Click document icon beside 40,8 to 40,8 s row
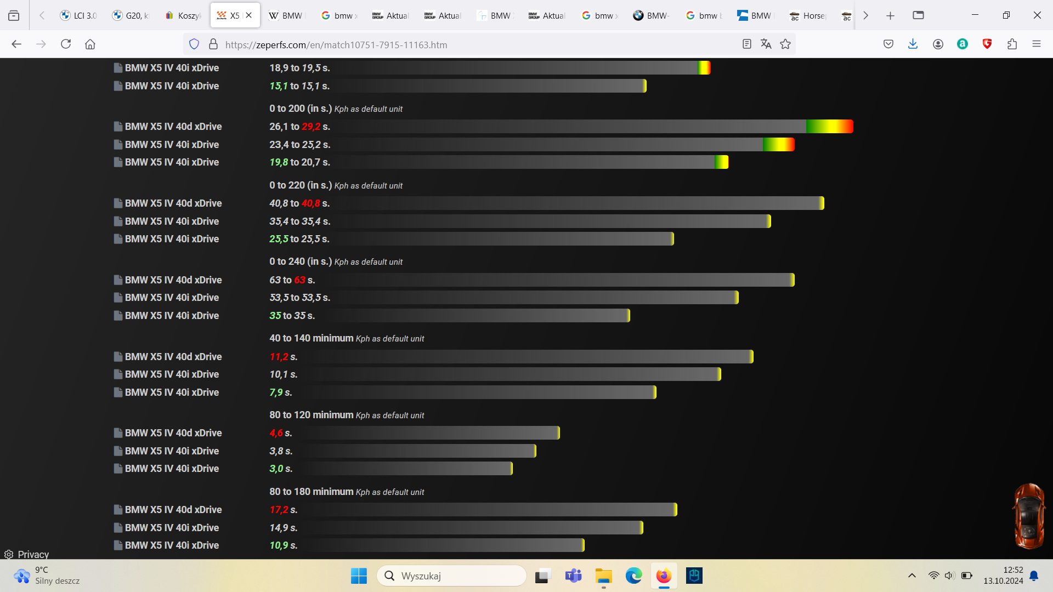Image resolution: width=1053 pixels, height=592 pixels. [x=118, y=203]
